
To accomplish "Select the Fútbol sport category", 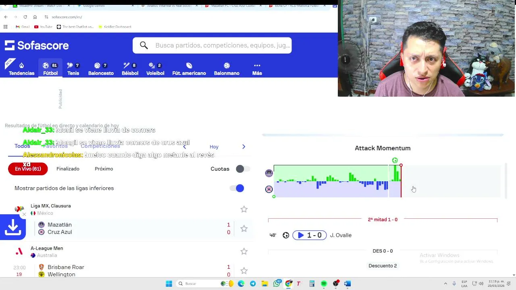I will tap(50, 69).
